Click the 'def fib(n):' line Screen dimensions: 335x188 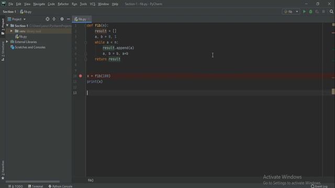tap(98, 26)
